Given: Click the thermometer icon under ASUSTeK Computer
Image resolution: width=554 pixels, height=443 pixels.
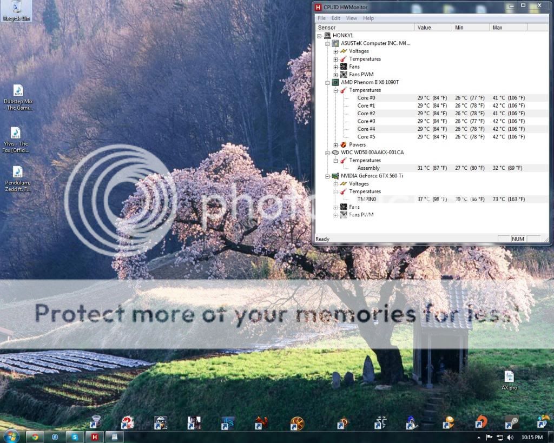Looking at the screenshot, I should click(344, 59).
